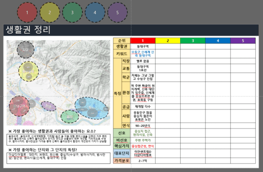The width and height of the screenshot is (263, 172).
Task: Select the purple circle numbered 5
Action: tap(118, 13)
